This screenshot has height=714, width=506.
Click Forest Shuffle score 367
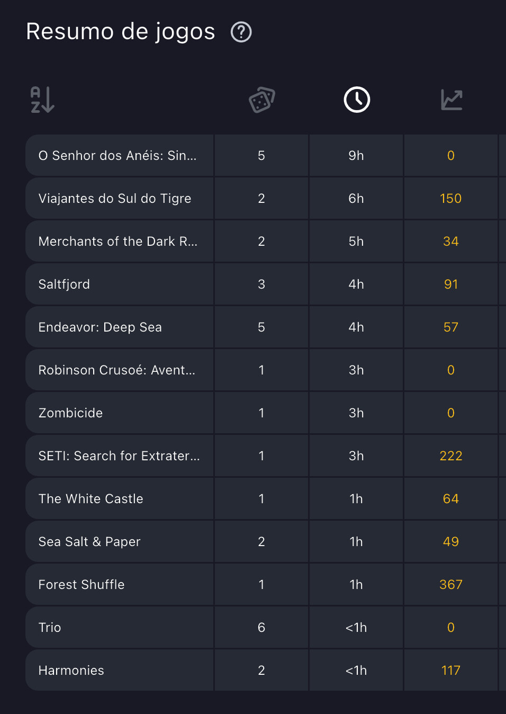click(x=451, y=585)
